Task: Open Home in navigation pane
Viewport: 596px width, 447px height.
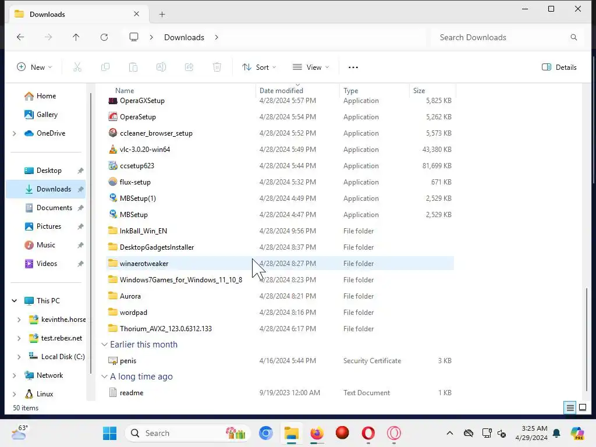Action: 46,96
